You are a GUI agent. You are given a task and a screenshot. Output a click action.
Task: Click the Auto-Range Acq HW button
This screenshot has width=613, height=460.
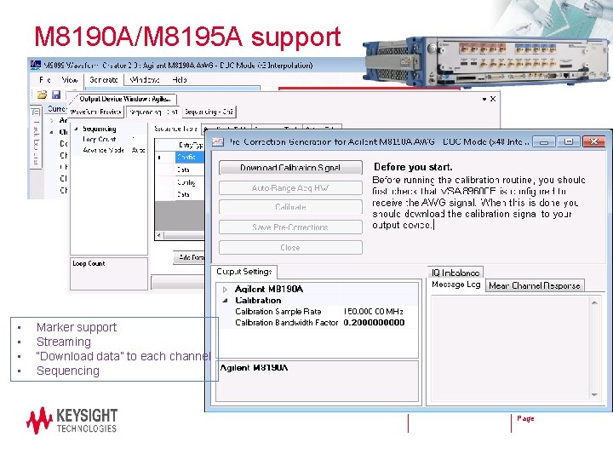pyautogui.click(x=290, y=188)
